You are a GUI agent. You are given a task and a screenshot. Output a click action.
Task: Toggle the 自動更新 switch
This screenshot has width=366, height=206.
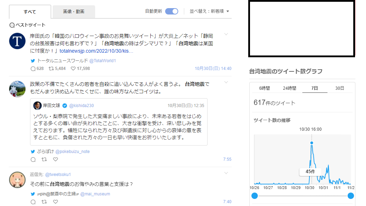tap(172, 11)
